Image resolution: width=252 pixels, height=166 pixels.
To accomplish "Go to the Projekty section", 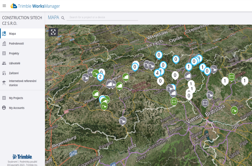I will point(14,53).
